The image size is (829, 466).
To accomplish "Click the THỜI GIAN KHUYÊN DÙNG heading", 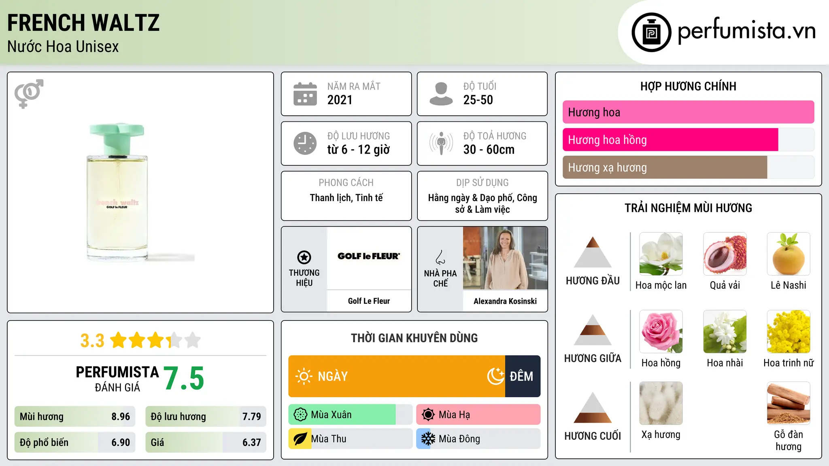I will tap(414, 338).
